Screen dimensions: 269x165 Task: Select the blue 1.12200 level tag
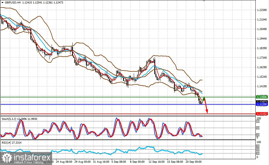(262, 104)
